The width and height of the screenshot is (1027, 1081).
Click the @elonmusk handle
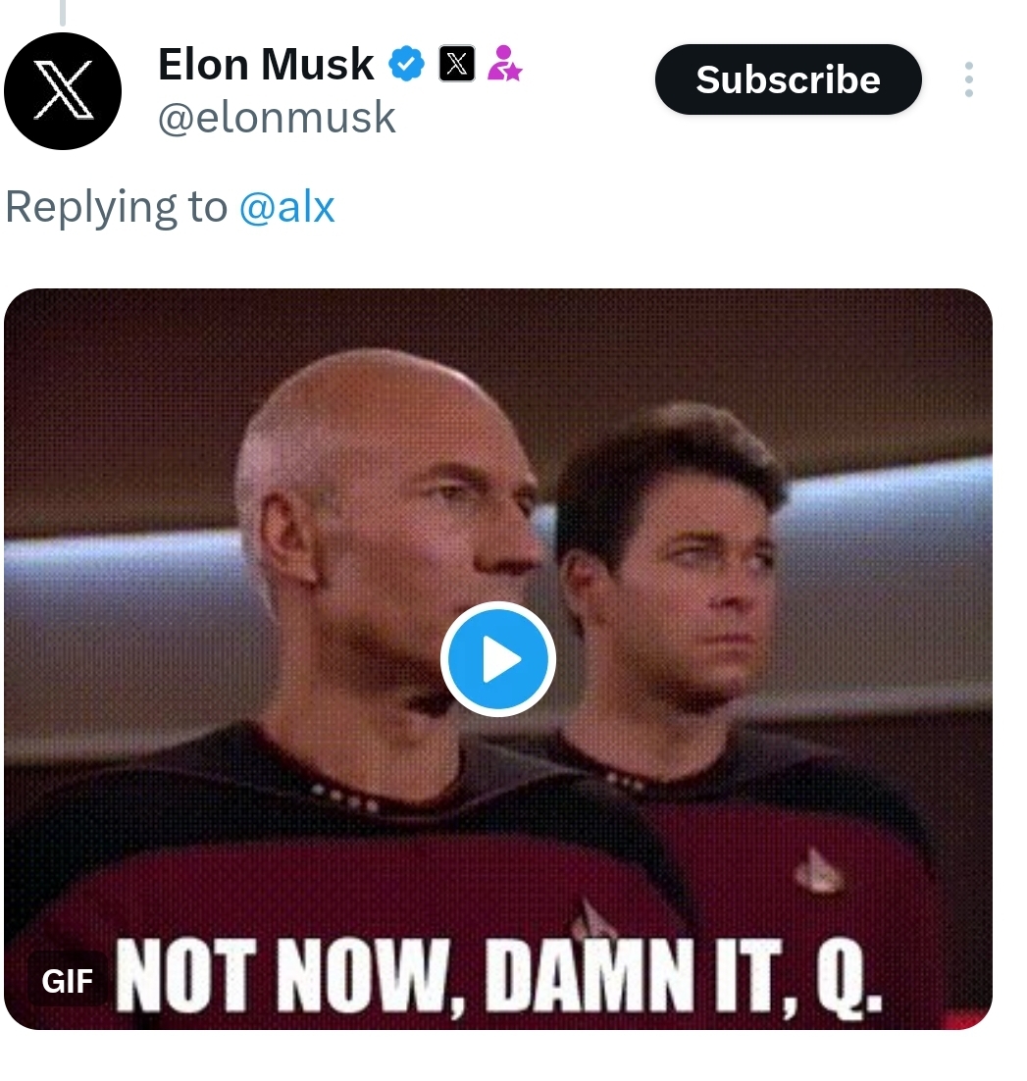click(x=277, y=117)
